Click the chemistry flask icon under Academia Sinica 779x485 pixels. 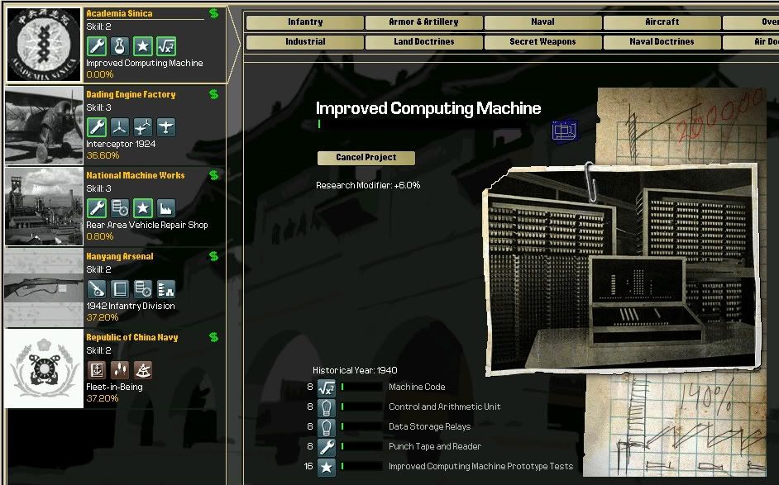[120, 46]
